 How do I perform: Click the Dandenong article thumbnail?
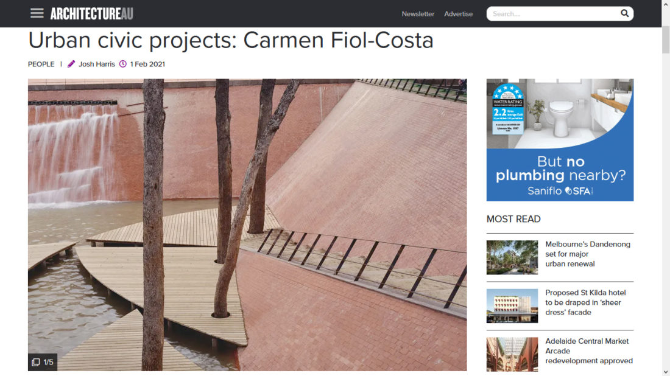[512, 257]
